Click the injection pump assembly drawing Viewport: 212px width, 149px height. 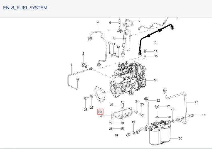(x=128, y=80)
